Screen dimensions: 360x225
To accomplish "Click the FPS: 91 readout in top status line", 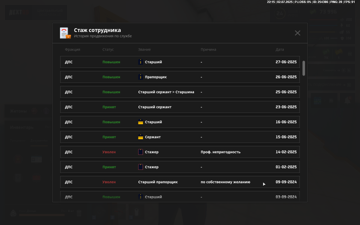I will pos(349,2).
